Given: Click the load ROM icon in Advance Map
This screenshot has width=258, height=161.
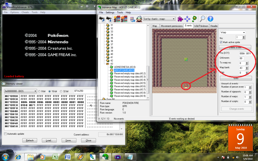Looking at the screenshot, I should (102, 19).
